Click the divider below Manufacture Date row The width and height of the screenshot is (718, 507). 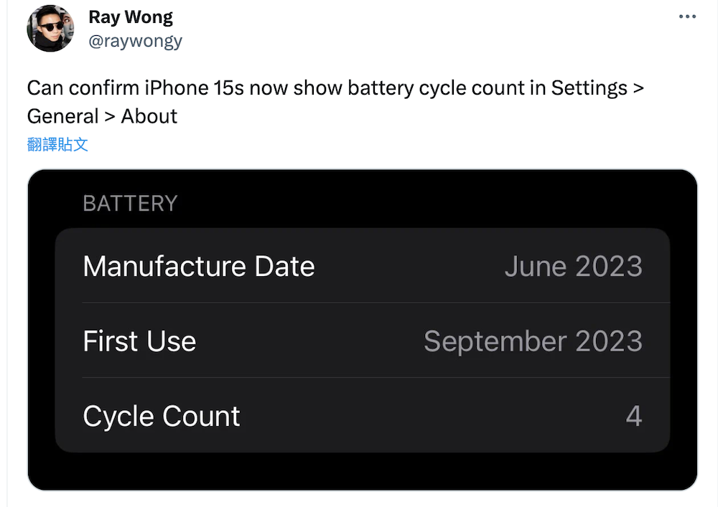click(376, 303)
